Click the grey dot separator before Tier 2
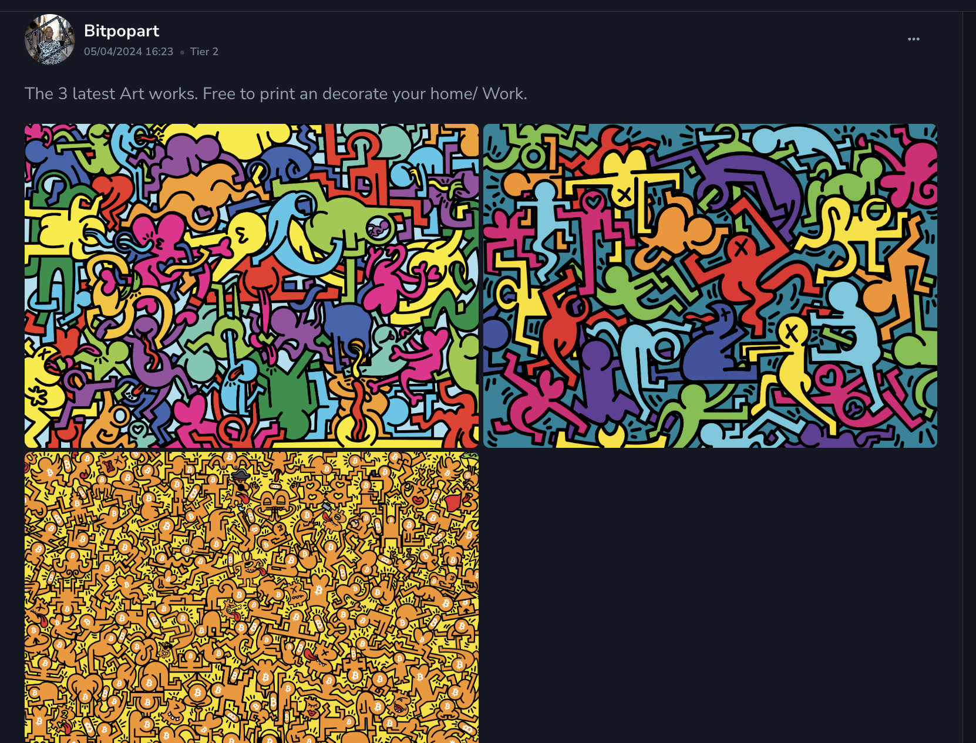This screenshot has width=976, height=743. (182, 52)
